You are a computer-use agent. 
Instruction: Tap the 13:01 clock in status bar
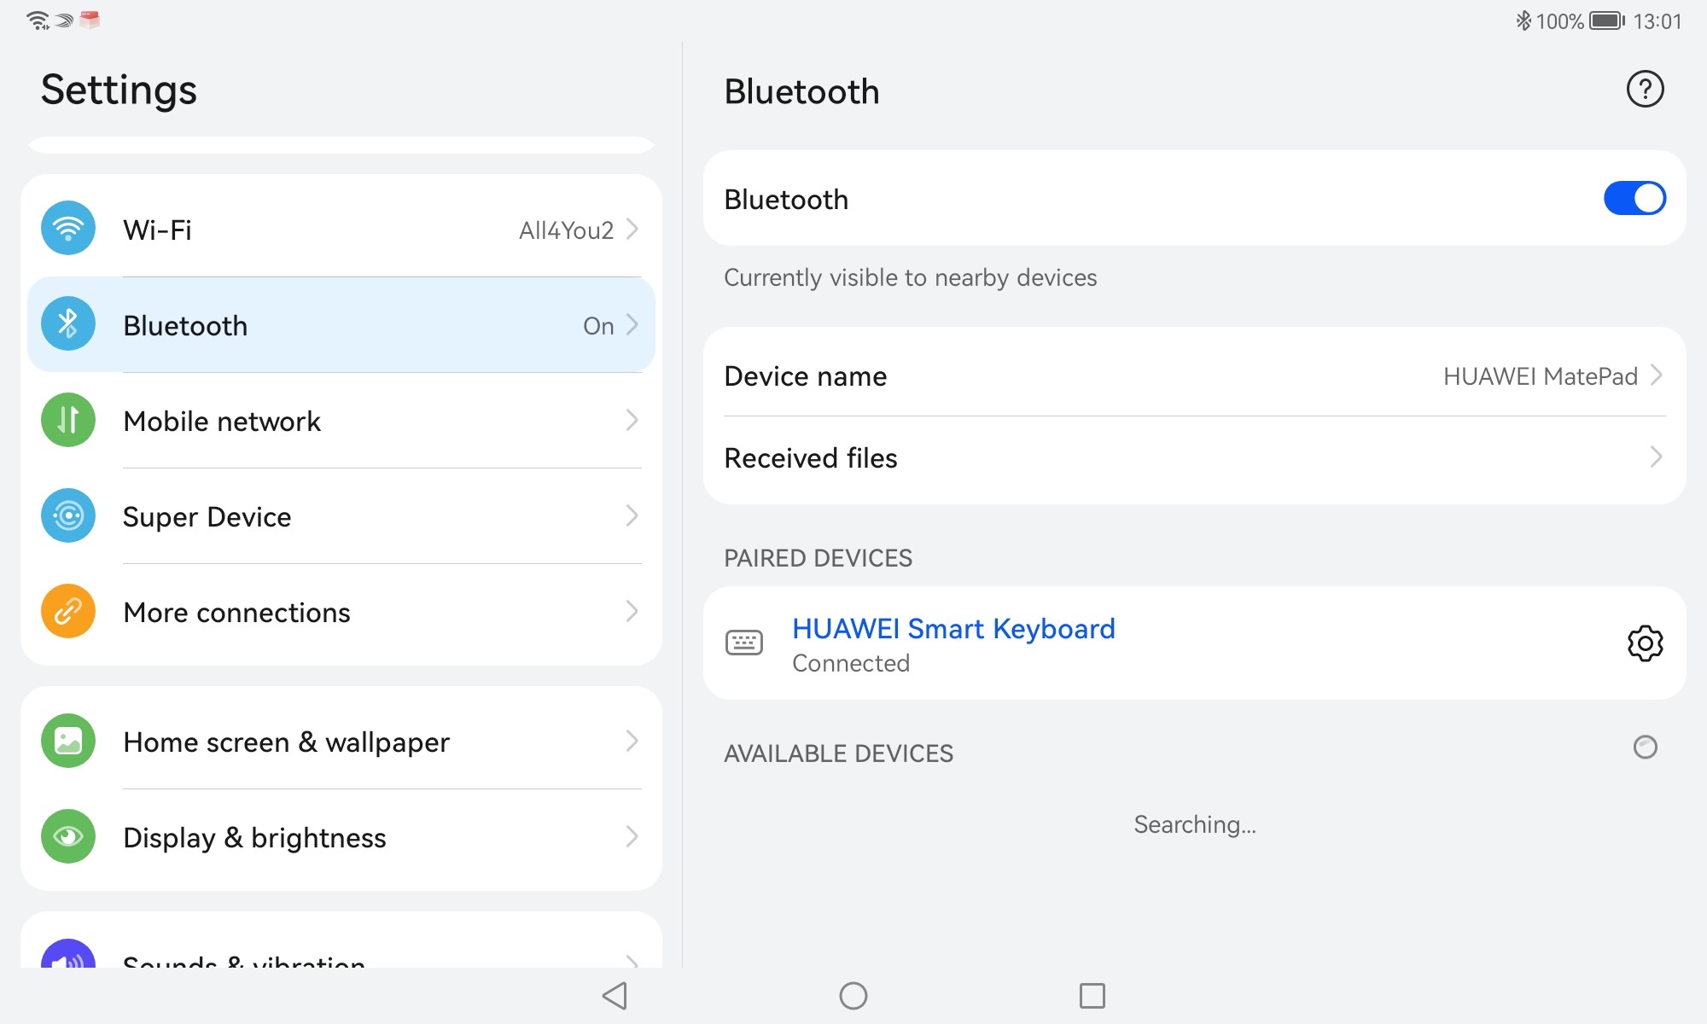tap(1657, 21)
